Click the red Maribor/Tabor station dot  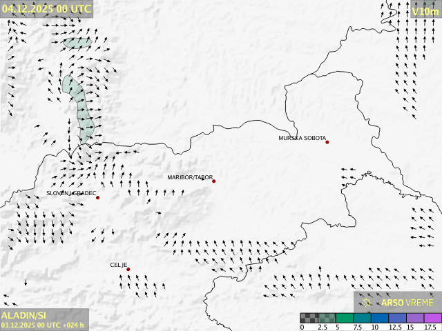pyautogui.click(x=214, y=181)
